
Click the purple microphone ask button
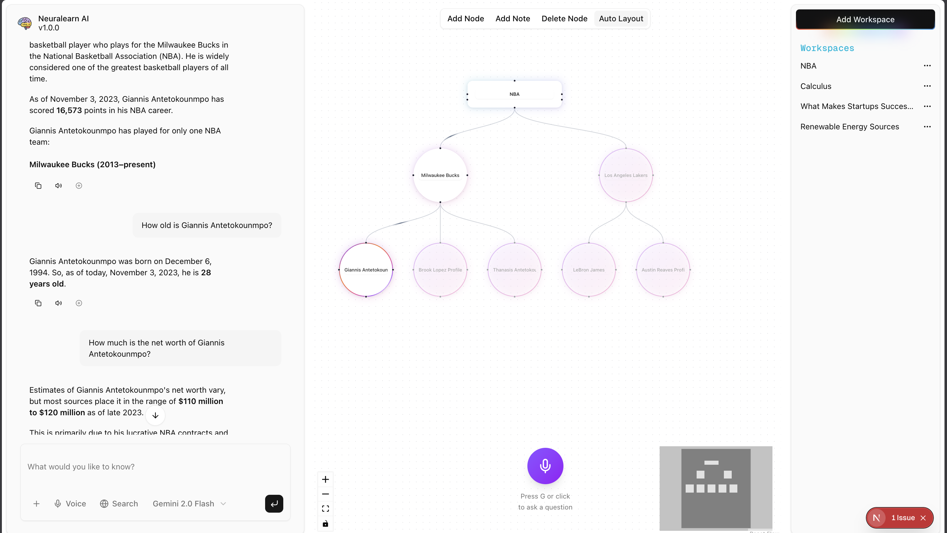click(x=545, y=465)
